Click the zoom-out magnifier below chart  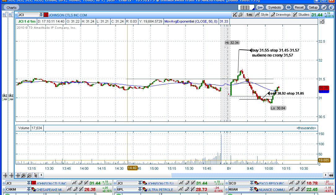[29, 176]
